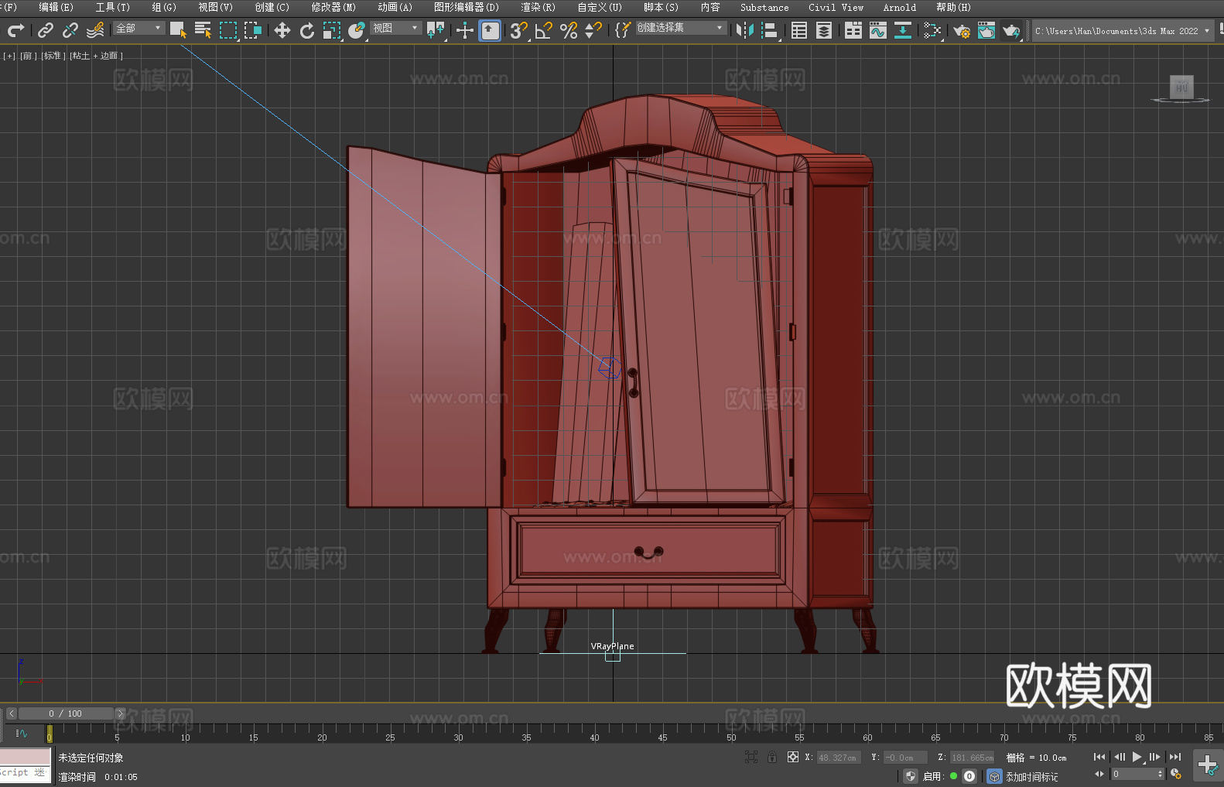
Task: Activate the Select and Move tool
Action: pyautogui.click(x=282, y=30)
